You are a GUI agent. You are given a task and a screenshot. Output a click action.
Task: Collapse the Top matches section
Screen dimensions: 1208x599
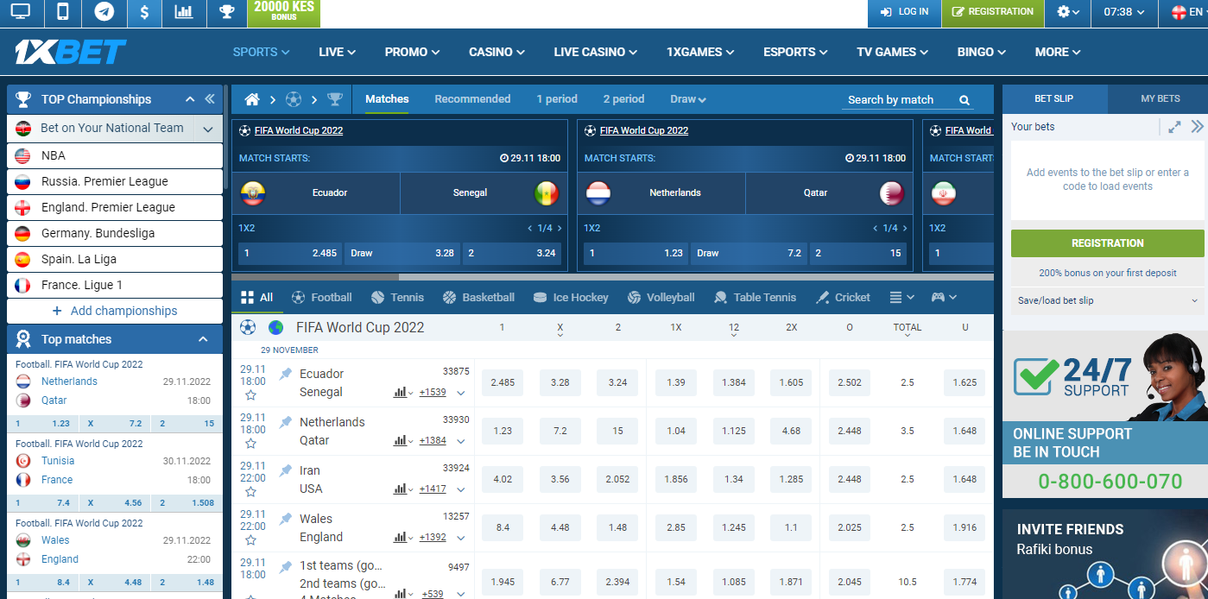pyautogui.click(x=203, y=339)
